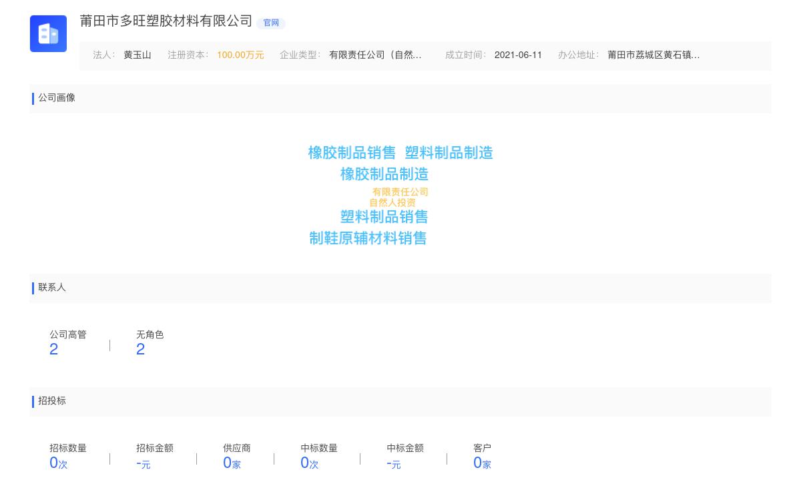Click the 橡胶制品制造 word cloud tag
The width and height of the screenshot is (801, 502).
384,174
